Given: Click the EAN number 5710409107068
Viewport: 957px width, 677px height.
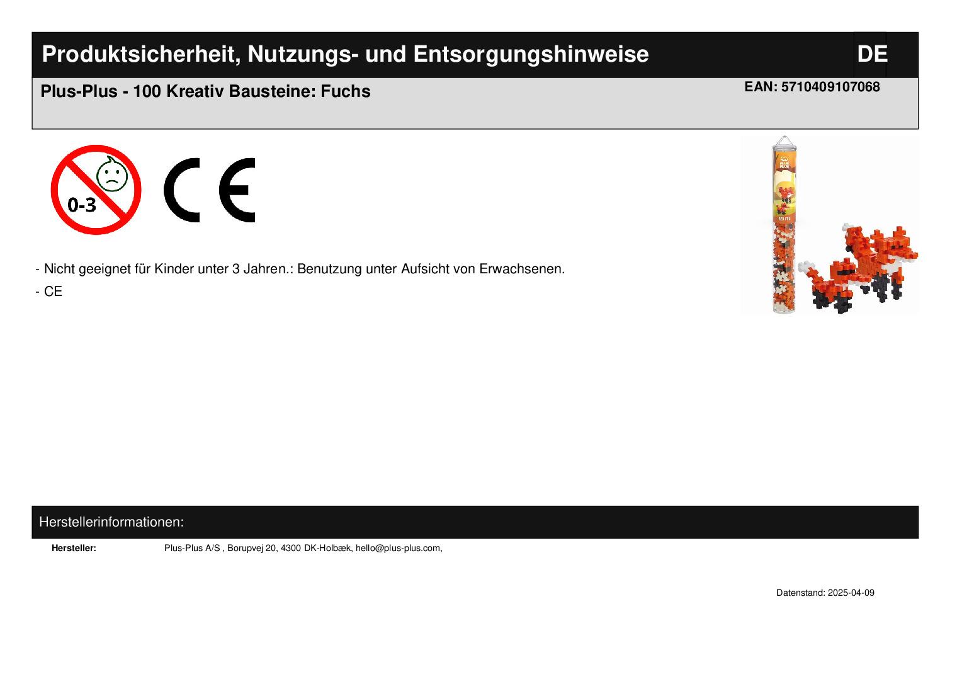Looking at the screenshot, I should (x=812, y=87).
